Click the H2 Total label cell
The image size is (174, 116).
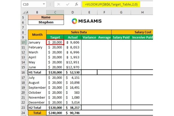[x=37, y=108]
